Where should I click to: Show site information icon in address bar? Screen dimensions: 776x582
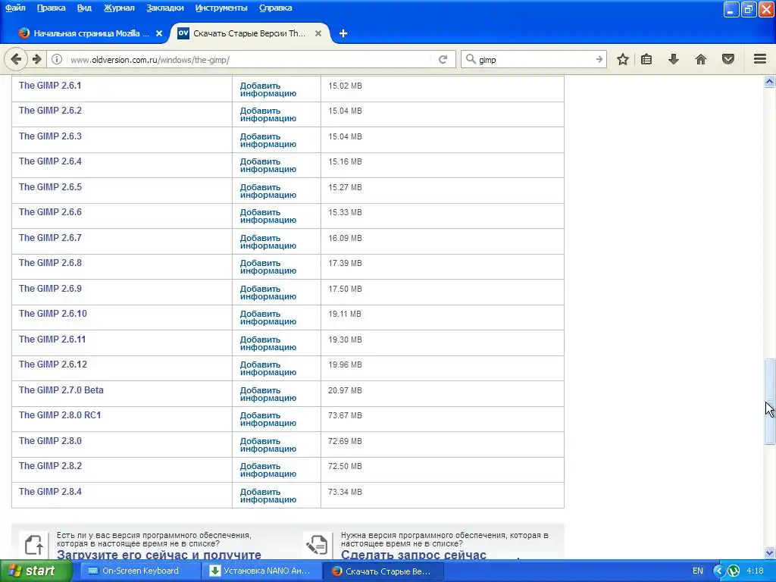(x=57, y=59)
